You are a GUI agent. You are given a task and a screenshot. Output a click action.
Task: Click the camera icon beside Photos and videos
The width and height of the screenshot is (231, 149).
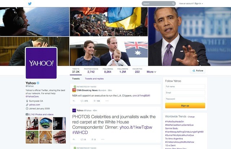27,114
